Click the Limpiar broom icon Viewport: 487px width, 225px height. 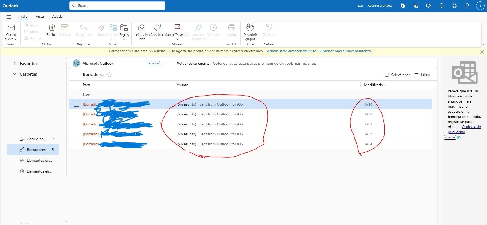[102, 27]
